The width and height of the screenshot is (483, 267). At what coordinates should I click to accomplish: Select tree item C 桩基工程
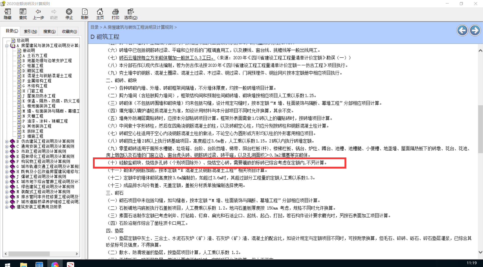tap(33, 66)
